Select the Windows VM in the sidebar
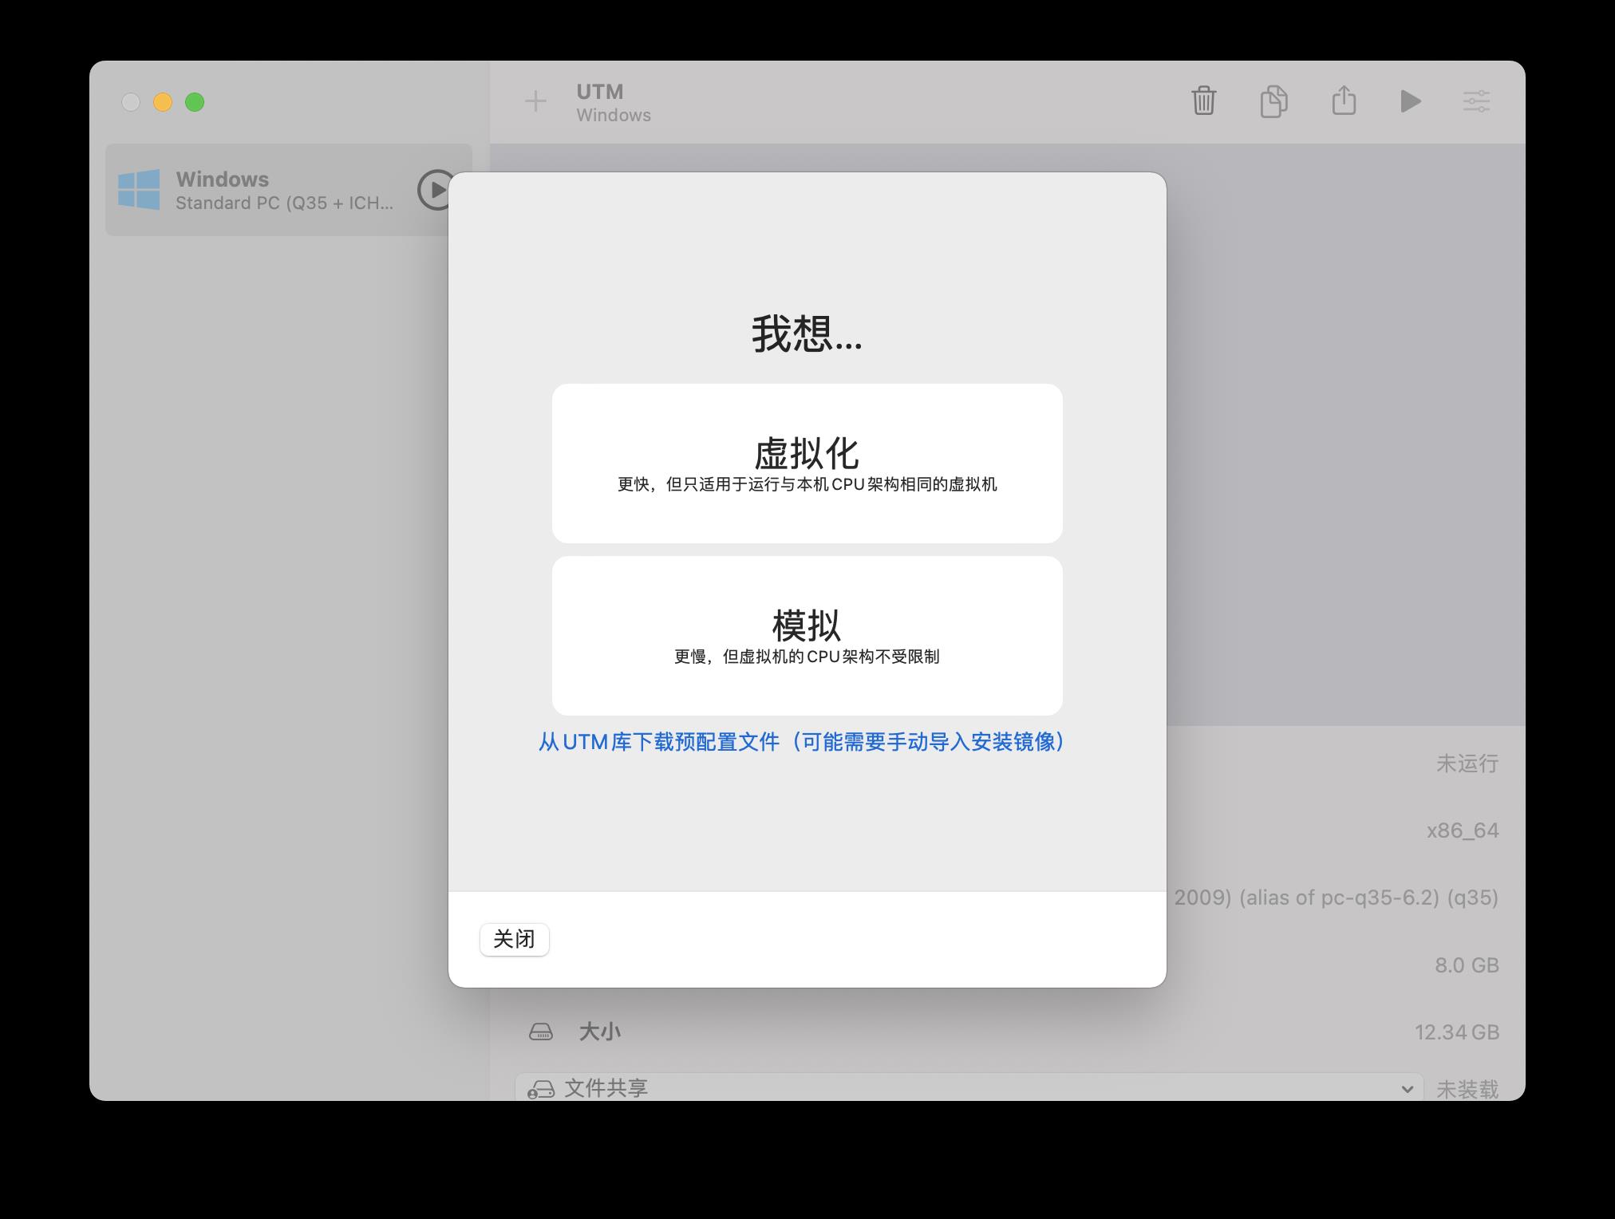Image resolution: width=1615 pixels, height=1219 pixels. [289, 190]
